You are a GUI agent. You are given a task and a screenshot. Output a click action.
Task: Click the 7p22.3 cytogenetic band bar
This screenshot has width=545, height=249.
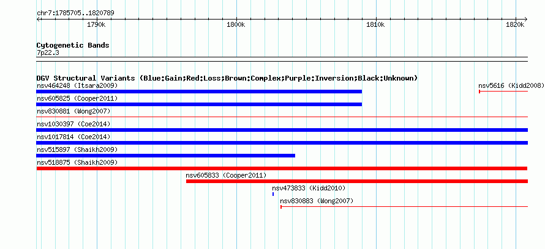click(282, 59)
